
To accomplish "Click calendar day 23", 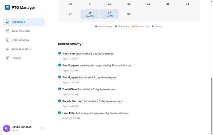I will 129,4.
